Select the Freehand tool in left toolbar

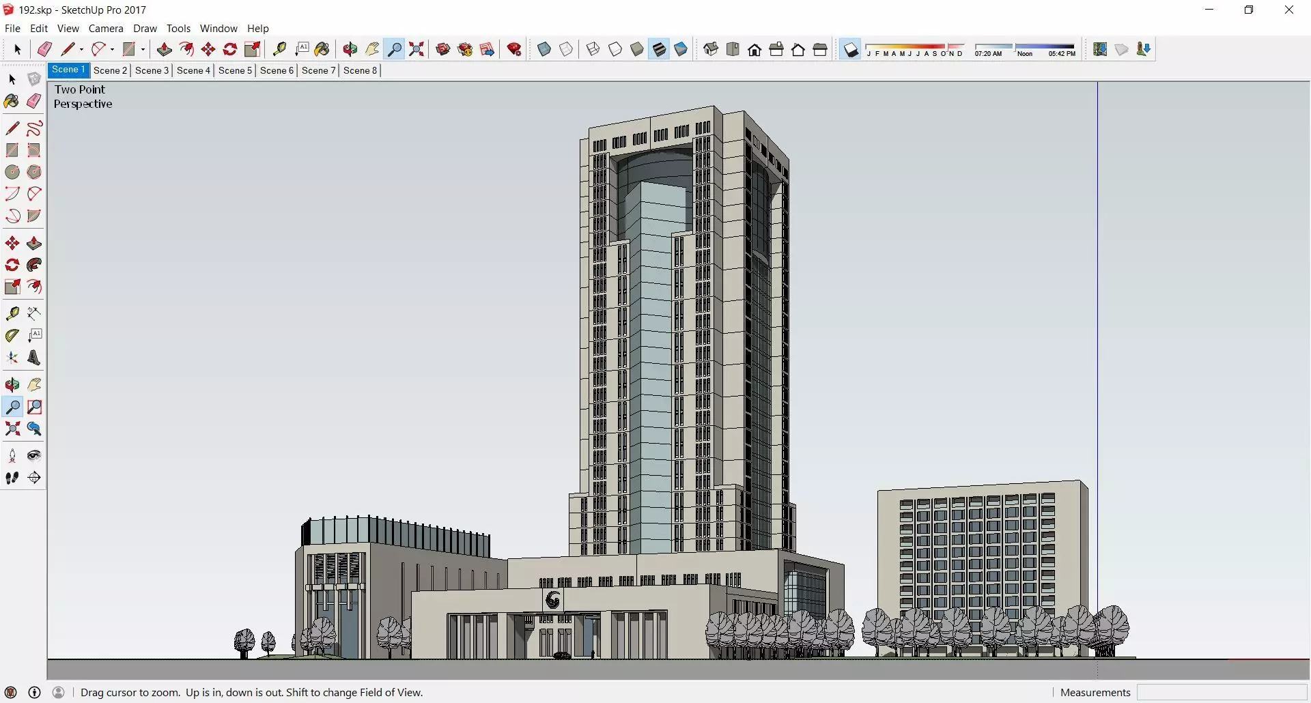(x=34, y=128)
